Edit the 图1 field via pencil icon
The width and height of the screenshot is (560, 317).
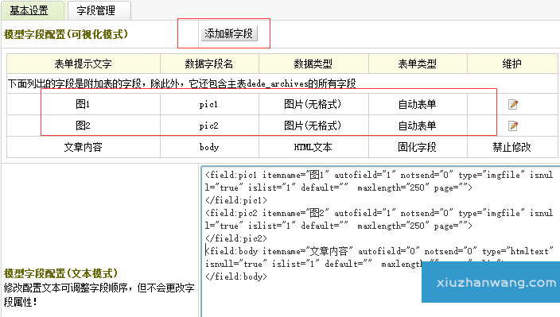pyautogui.click(x=513, y=105)
